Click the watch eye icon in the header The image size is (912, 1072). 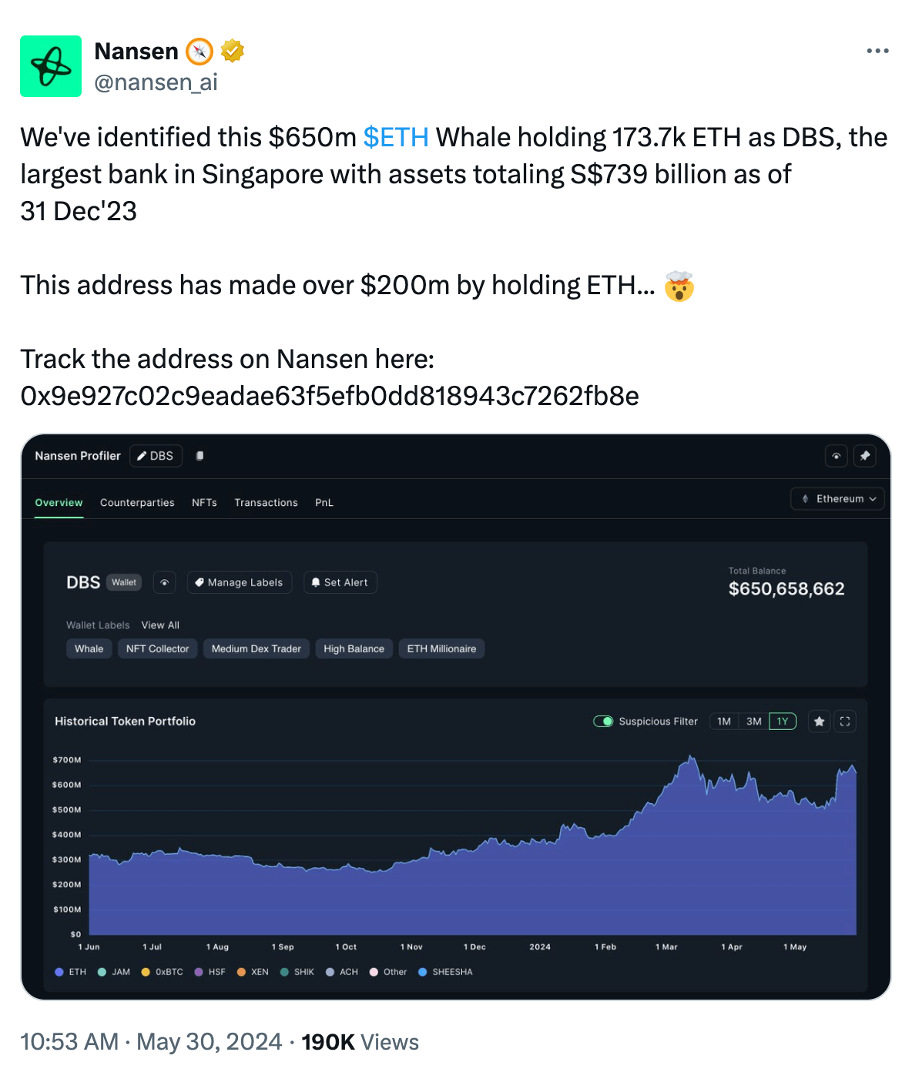tap(836, 456)
